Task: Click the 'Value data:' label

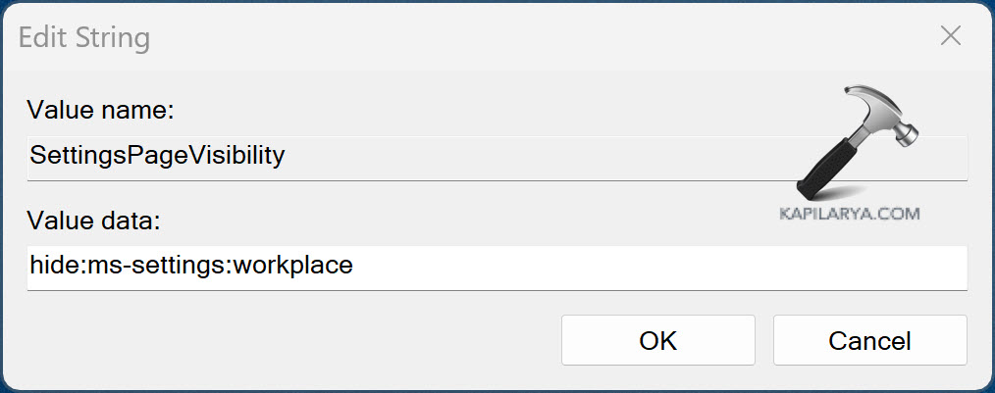Action: 93,221
